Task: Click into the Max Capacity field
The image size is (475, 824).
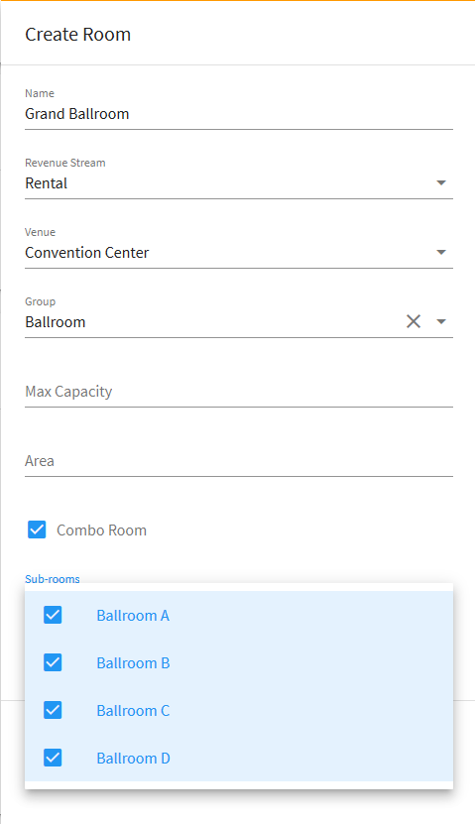Action: coord(239,392)
